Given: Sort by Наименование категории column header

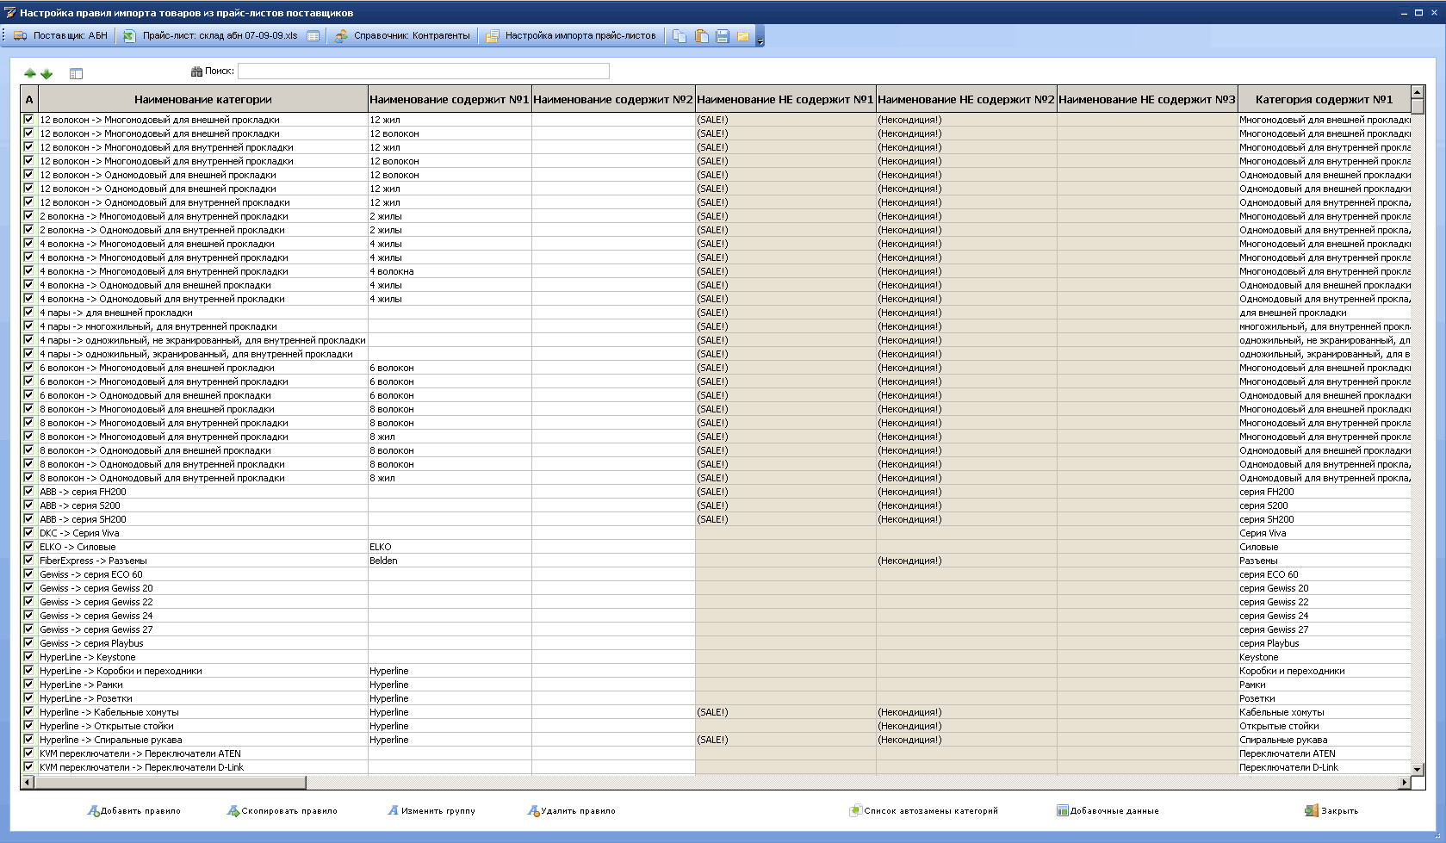Looking at the screenshot, I should (203, 99).
